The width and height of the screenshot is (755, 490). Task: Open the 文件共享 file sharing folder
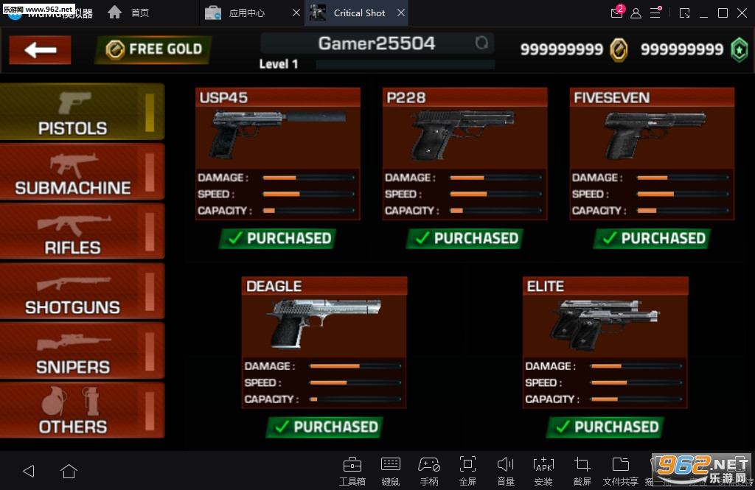(621, 472)
